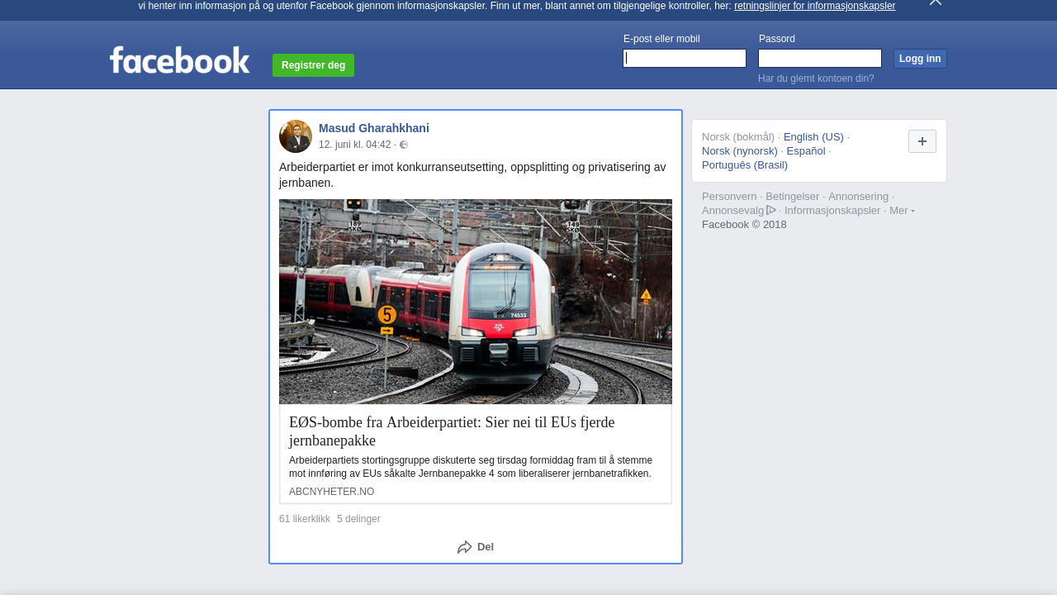Switch language to Norsk (nynorsk)
This screenshot has width=1057, height=595.
(740, 151)
